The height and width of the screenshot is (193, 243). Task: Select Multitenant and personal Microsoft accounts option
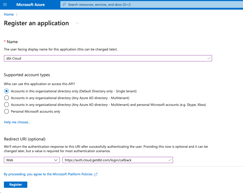pos(6,105)
